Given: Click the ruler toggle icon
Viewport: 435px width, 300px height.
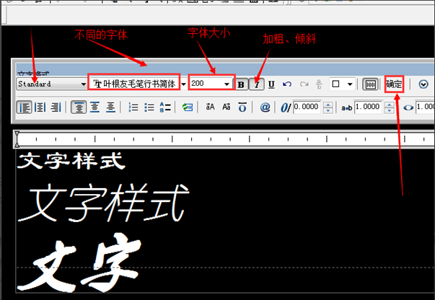Looking at the screenshot, I should 369,84.
